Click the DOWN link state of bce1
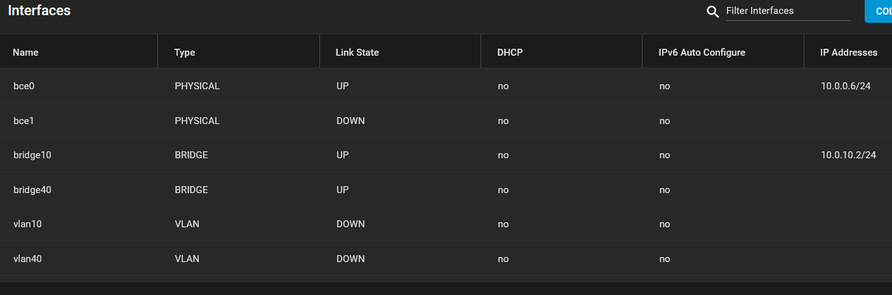Screen dimensions: 892x295 click(x=350, y=120)
